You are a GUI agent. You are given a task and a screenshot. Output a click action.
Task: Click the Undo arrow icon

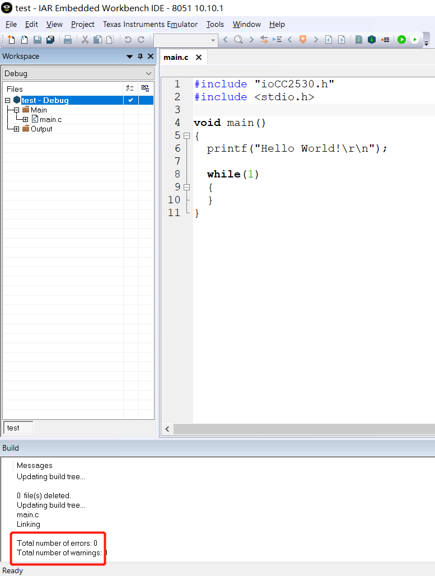128,40
